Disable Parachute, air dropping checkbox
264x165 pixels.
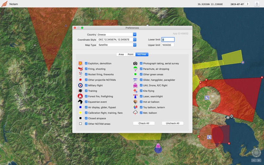(141, 69)
